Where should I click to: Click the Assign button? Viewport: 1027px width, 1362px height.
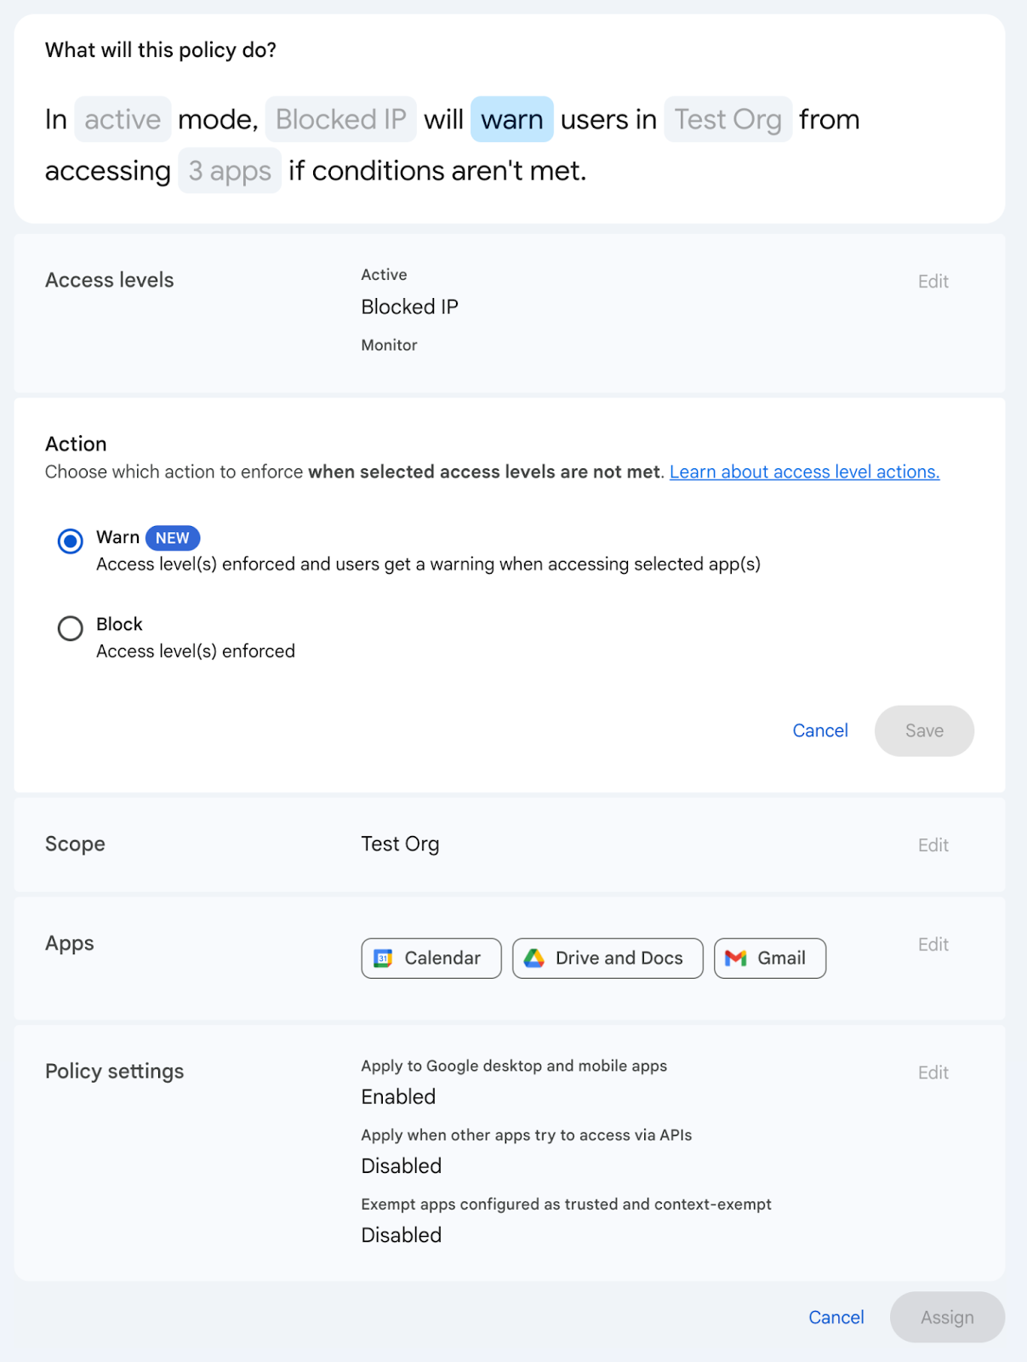click(947, 1317)
